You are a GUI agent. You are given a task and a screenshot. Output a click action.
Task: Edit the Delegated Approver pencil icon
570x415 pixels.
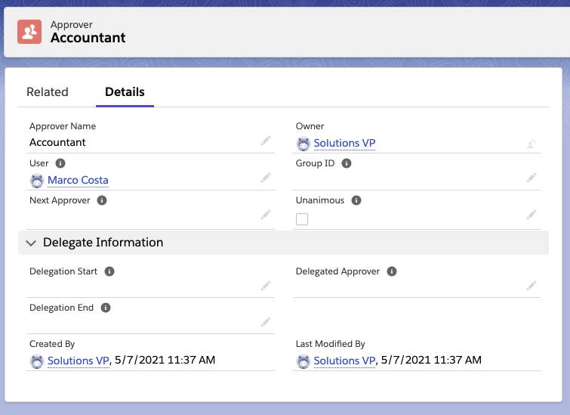[531, 286]
